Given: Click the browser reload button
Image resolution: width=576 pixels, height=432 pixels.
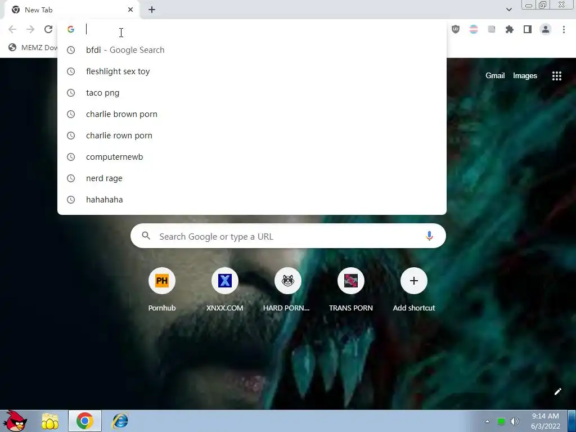Looking at the screenshot, I should [x=48, y=29].
